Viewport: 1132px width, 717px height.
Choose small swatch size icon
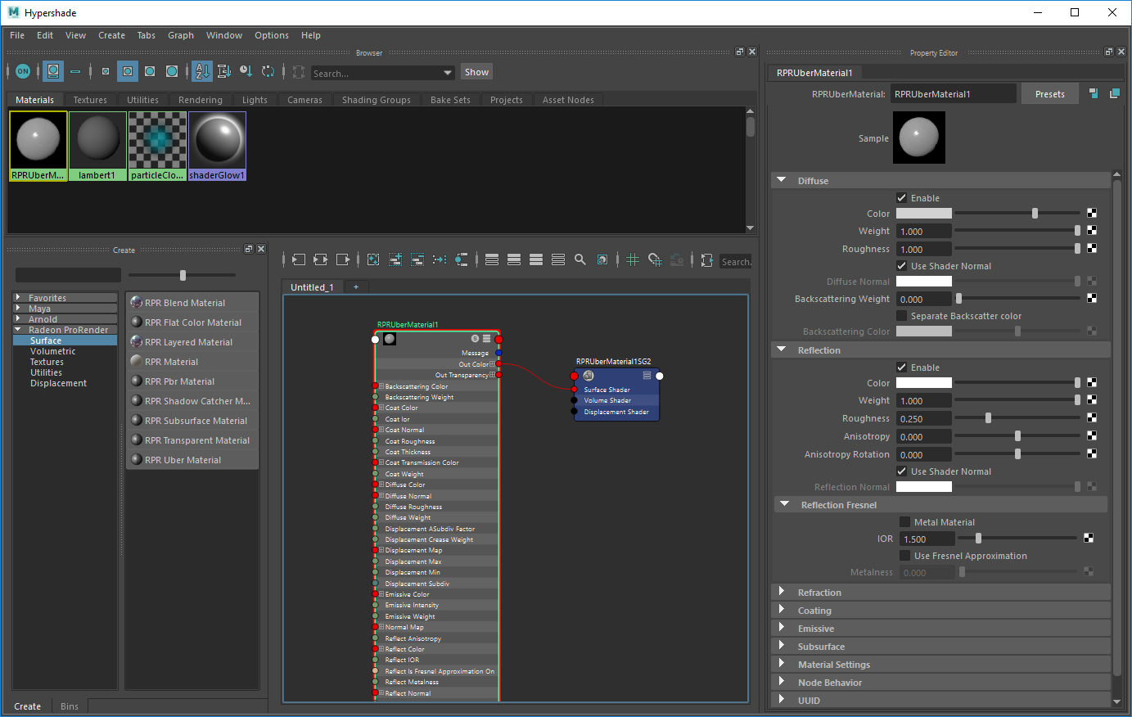coord(106,71)
